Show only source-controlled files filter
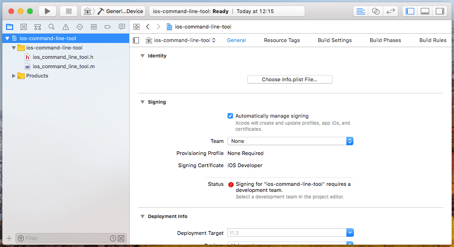Image resolution: width=454 pixels, height=247 pixels. pos(121,238)
